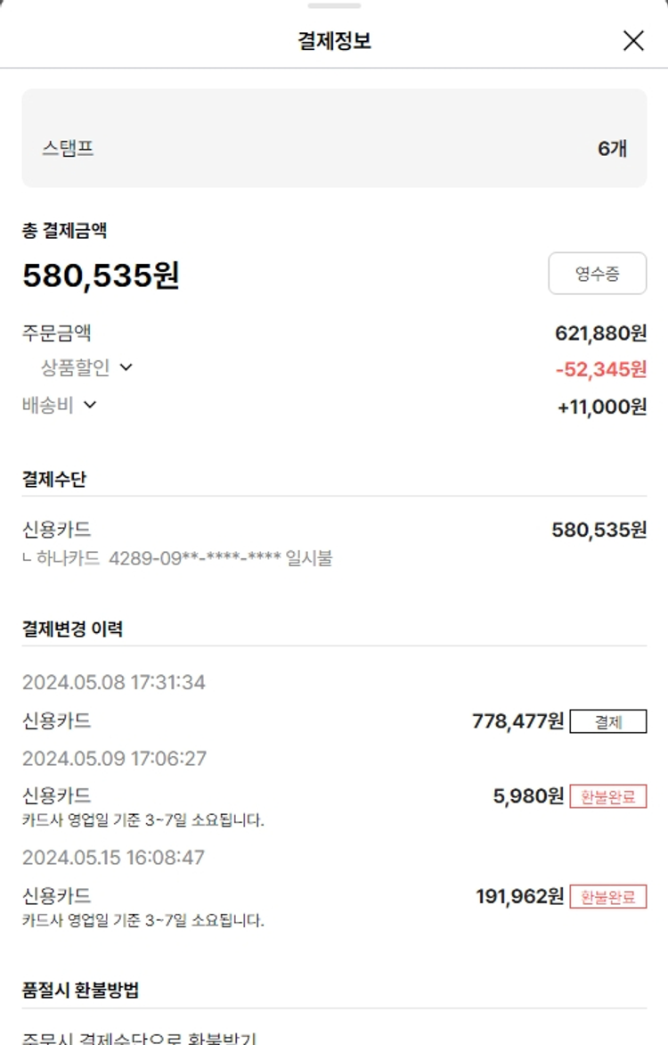Viewport: 668px width, 1045px height.
Task: Click the 품절시 환불방법 section heading
Action: [x=80, y=990]
